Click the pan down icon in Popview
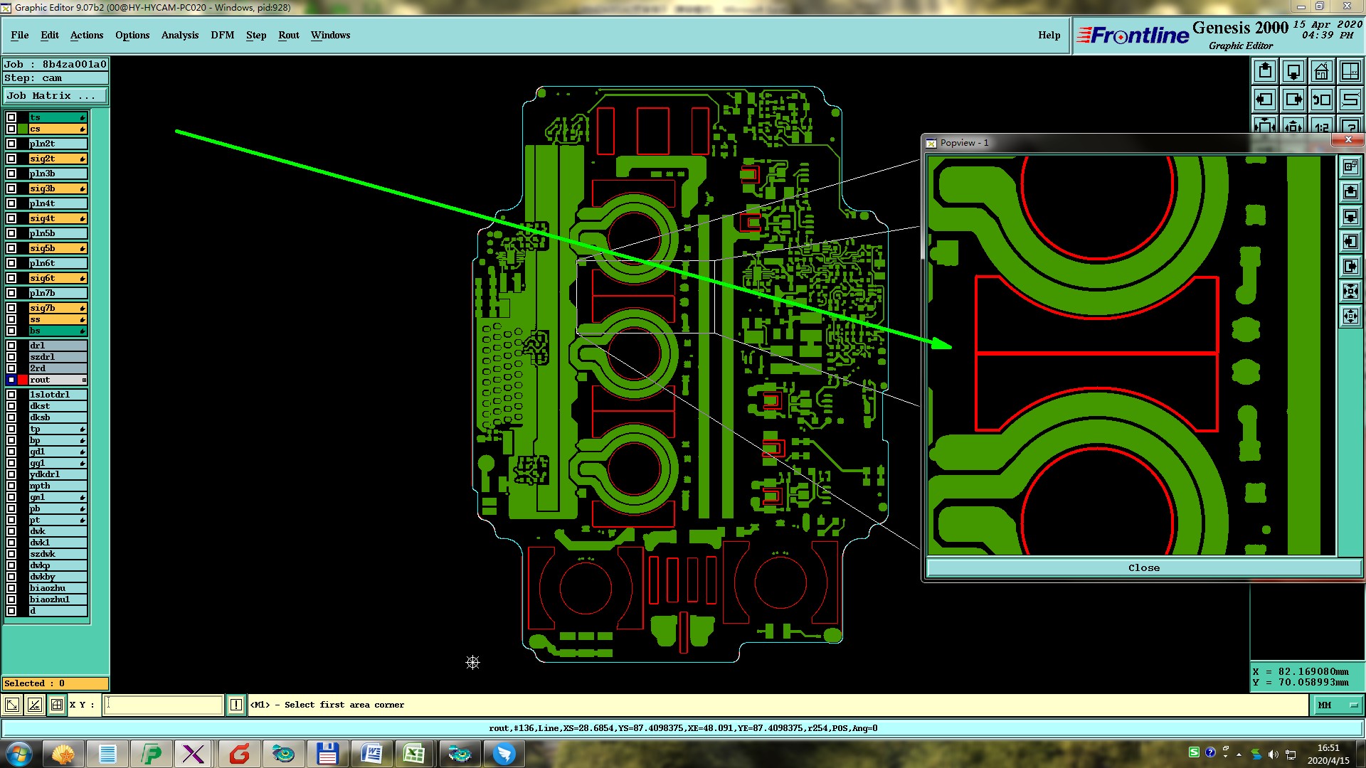This screenshot has width=1366, height=768. point(1350,216)
